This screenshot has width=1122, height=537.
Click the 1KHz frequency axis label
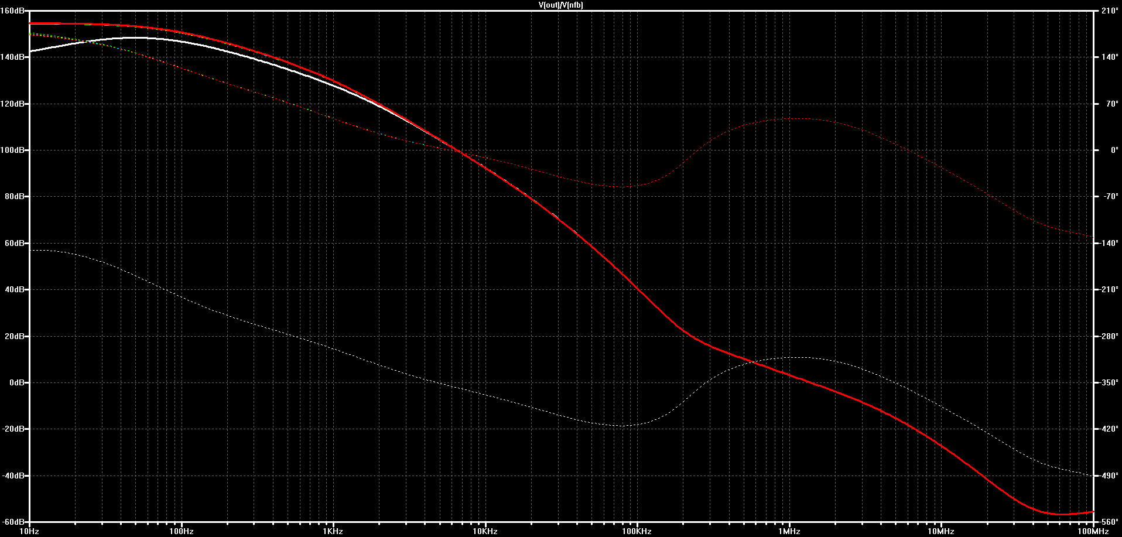pyautogui.click(x=333, y=531)
